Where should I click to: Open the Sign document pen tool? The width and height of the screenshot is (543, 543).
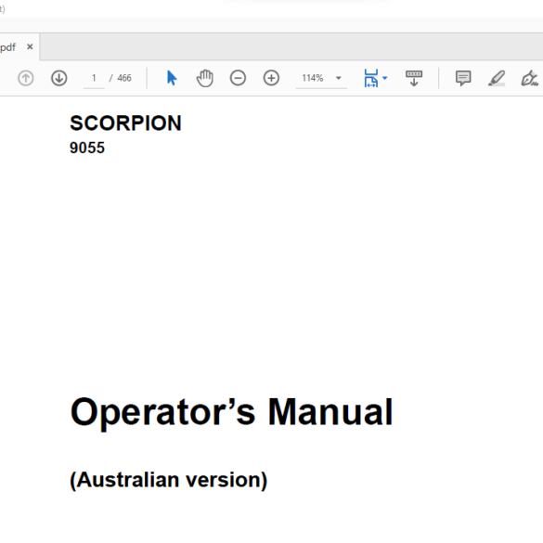coord(529,78)
